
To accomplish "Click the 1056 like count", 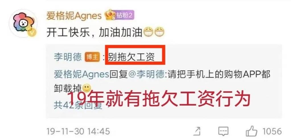I will [x=272, y=131].
